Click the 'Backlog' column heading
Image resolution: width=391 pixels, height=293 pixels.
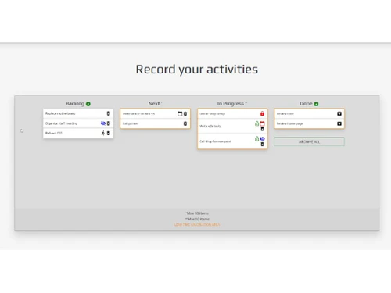click(x=75, y=104)
